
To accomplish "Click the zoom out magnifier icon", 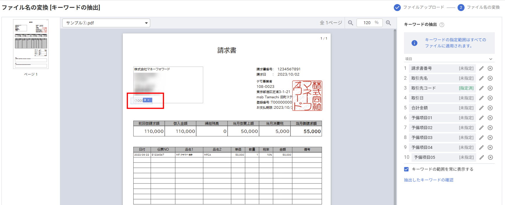I will [x=350, y=23].
